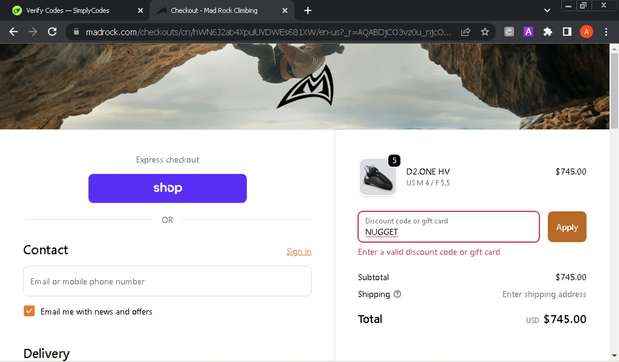Open the purple A browser extension

(528, 32)
